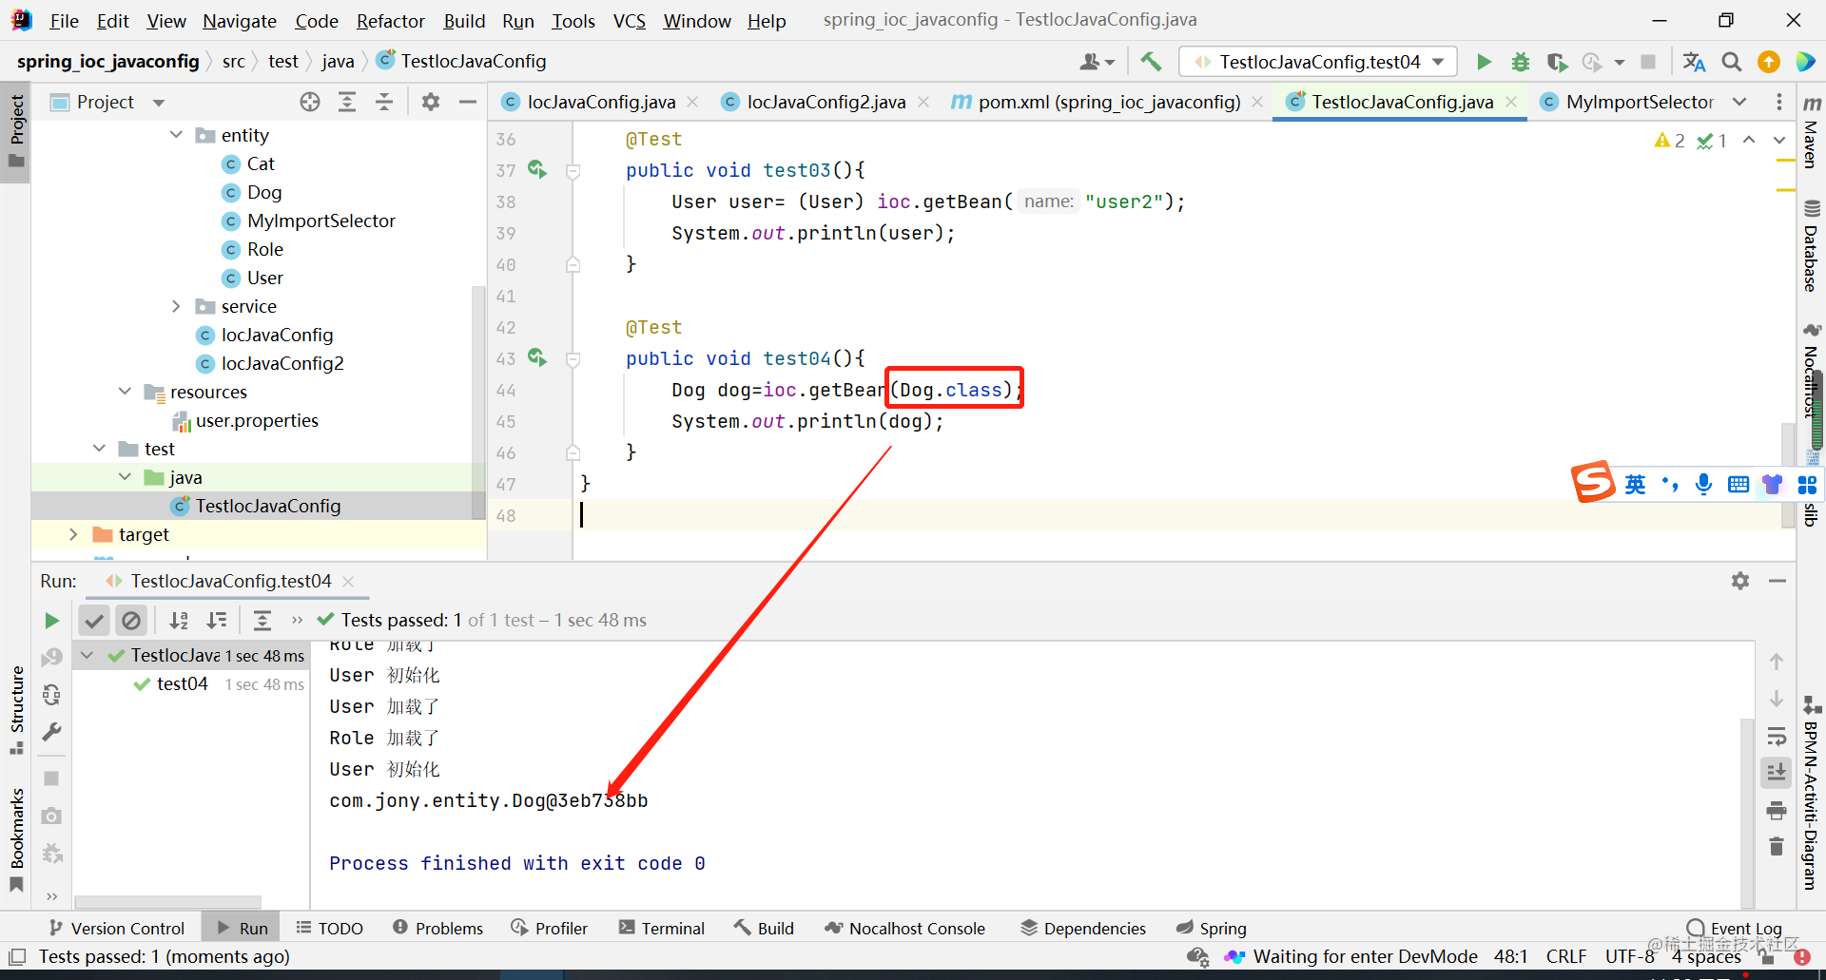Click the Sogou microphone input icon
Viewport: 1826px width, 980px height.
tap(1704, 484)
